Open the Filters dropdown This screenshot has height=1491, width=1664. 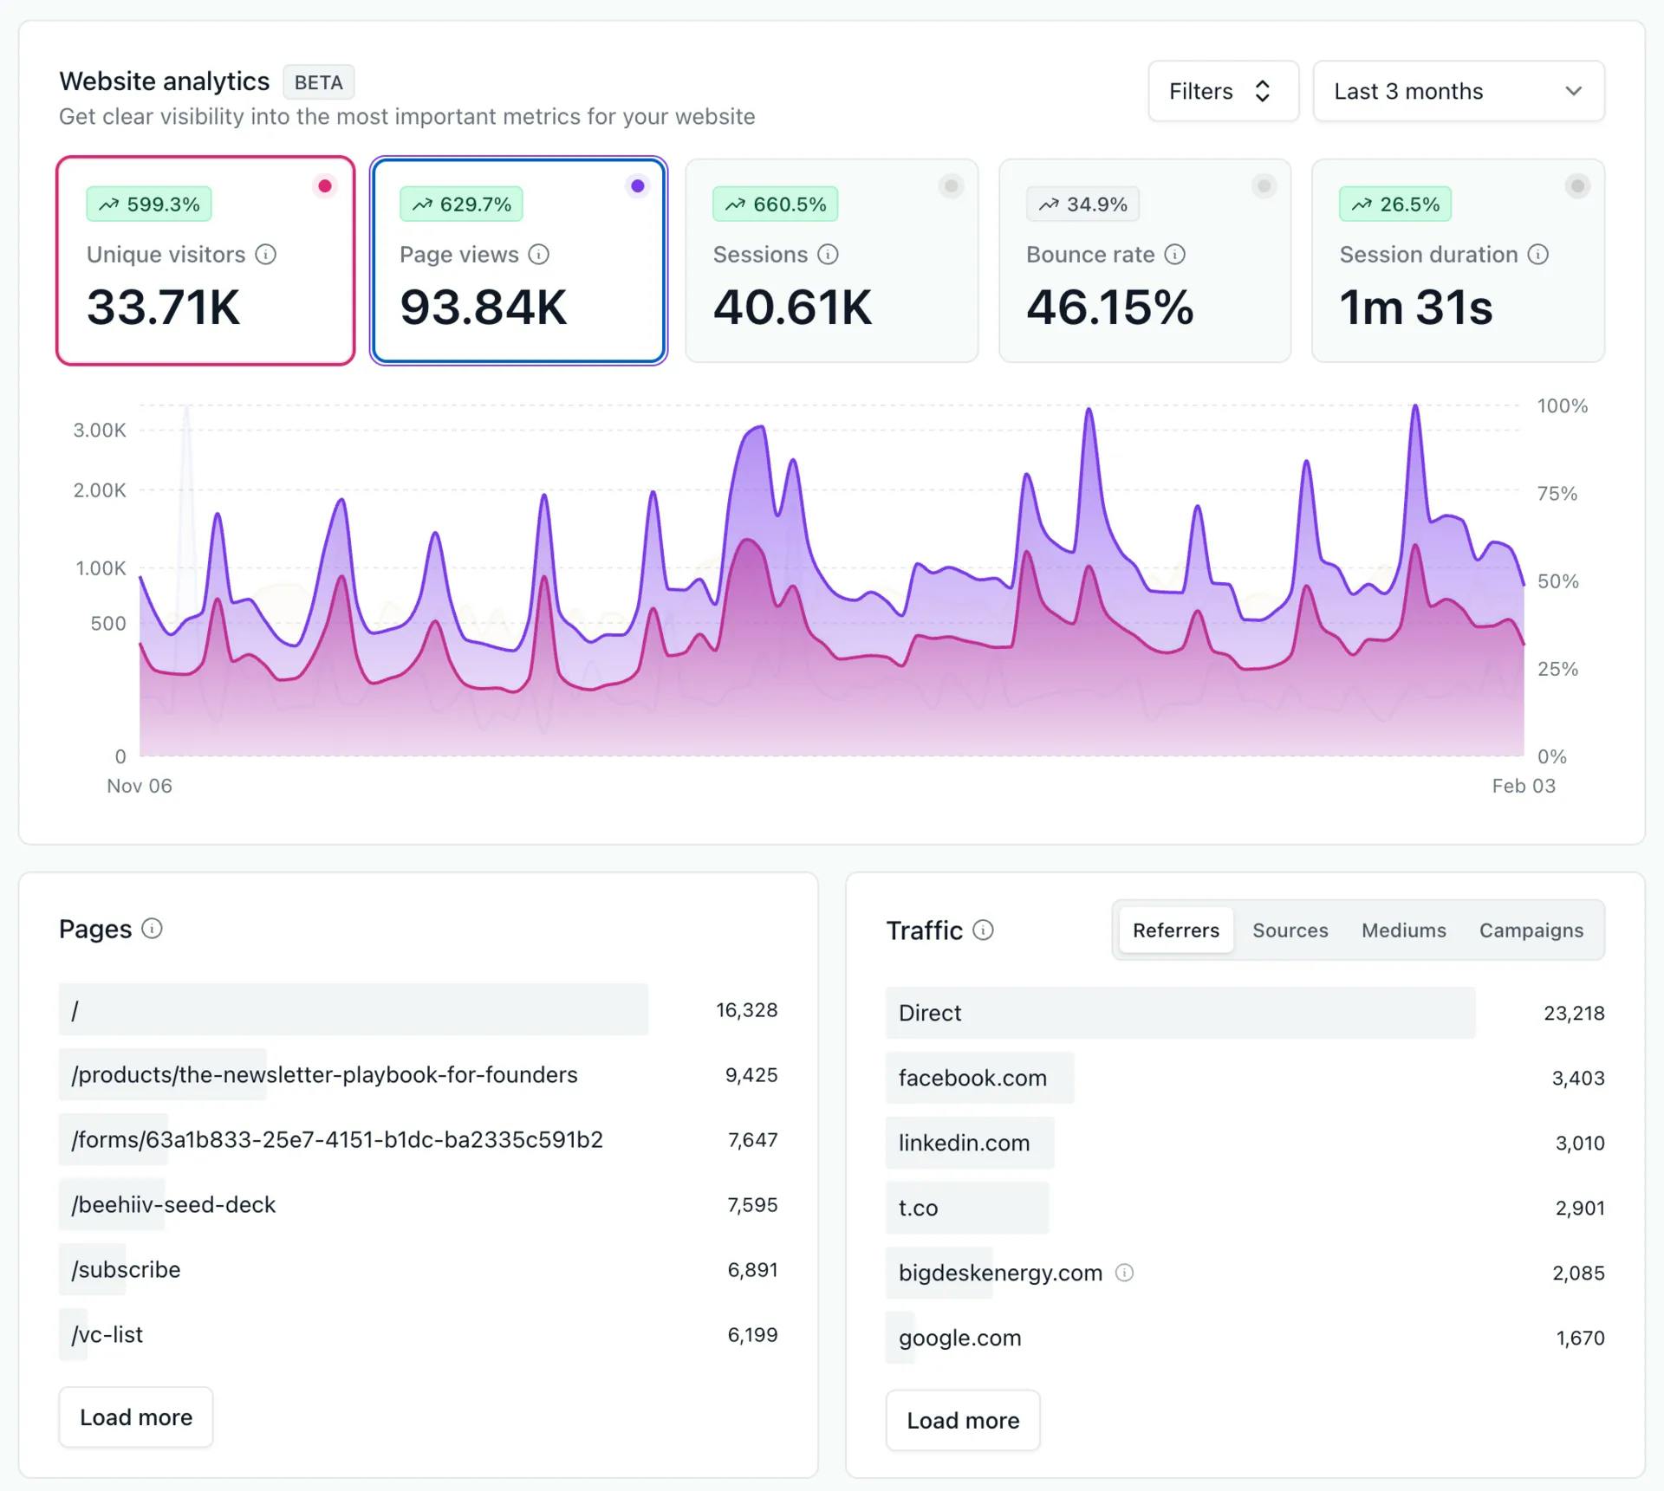(x=1222, y=91)
